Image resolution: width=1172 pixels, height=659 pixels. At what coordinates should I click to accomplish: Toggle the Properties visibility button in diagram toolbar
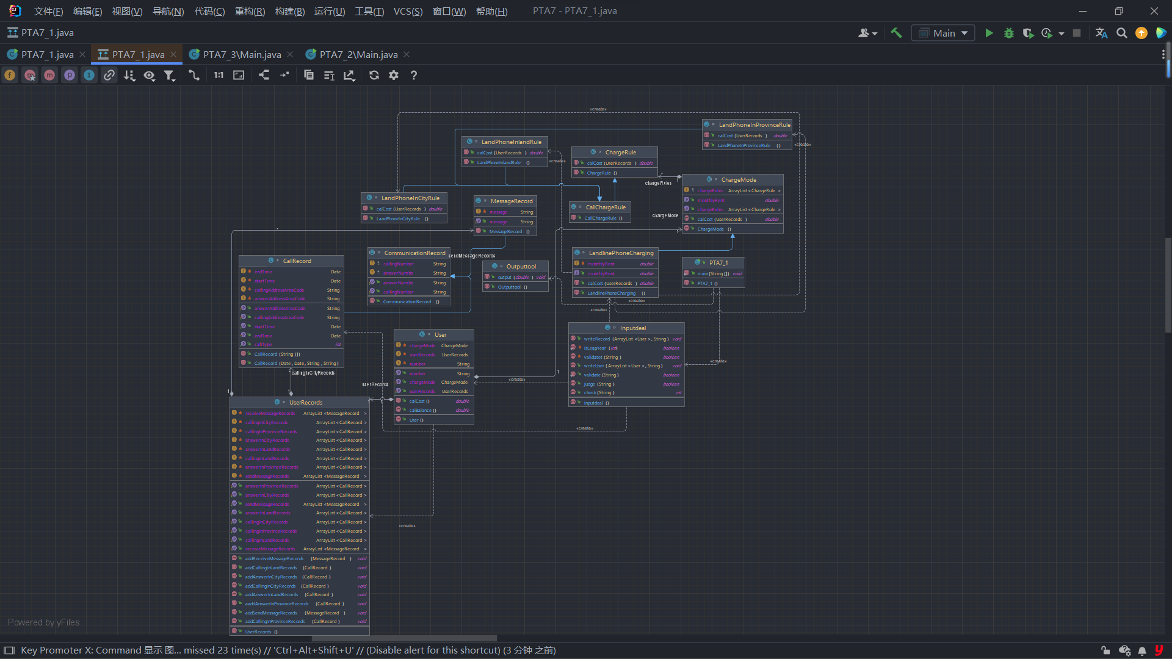pos(70,75)
